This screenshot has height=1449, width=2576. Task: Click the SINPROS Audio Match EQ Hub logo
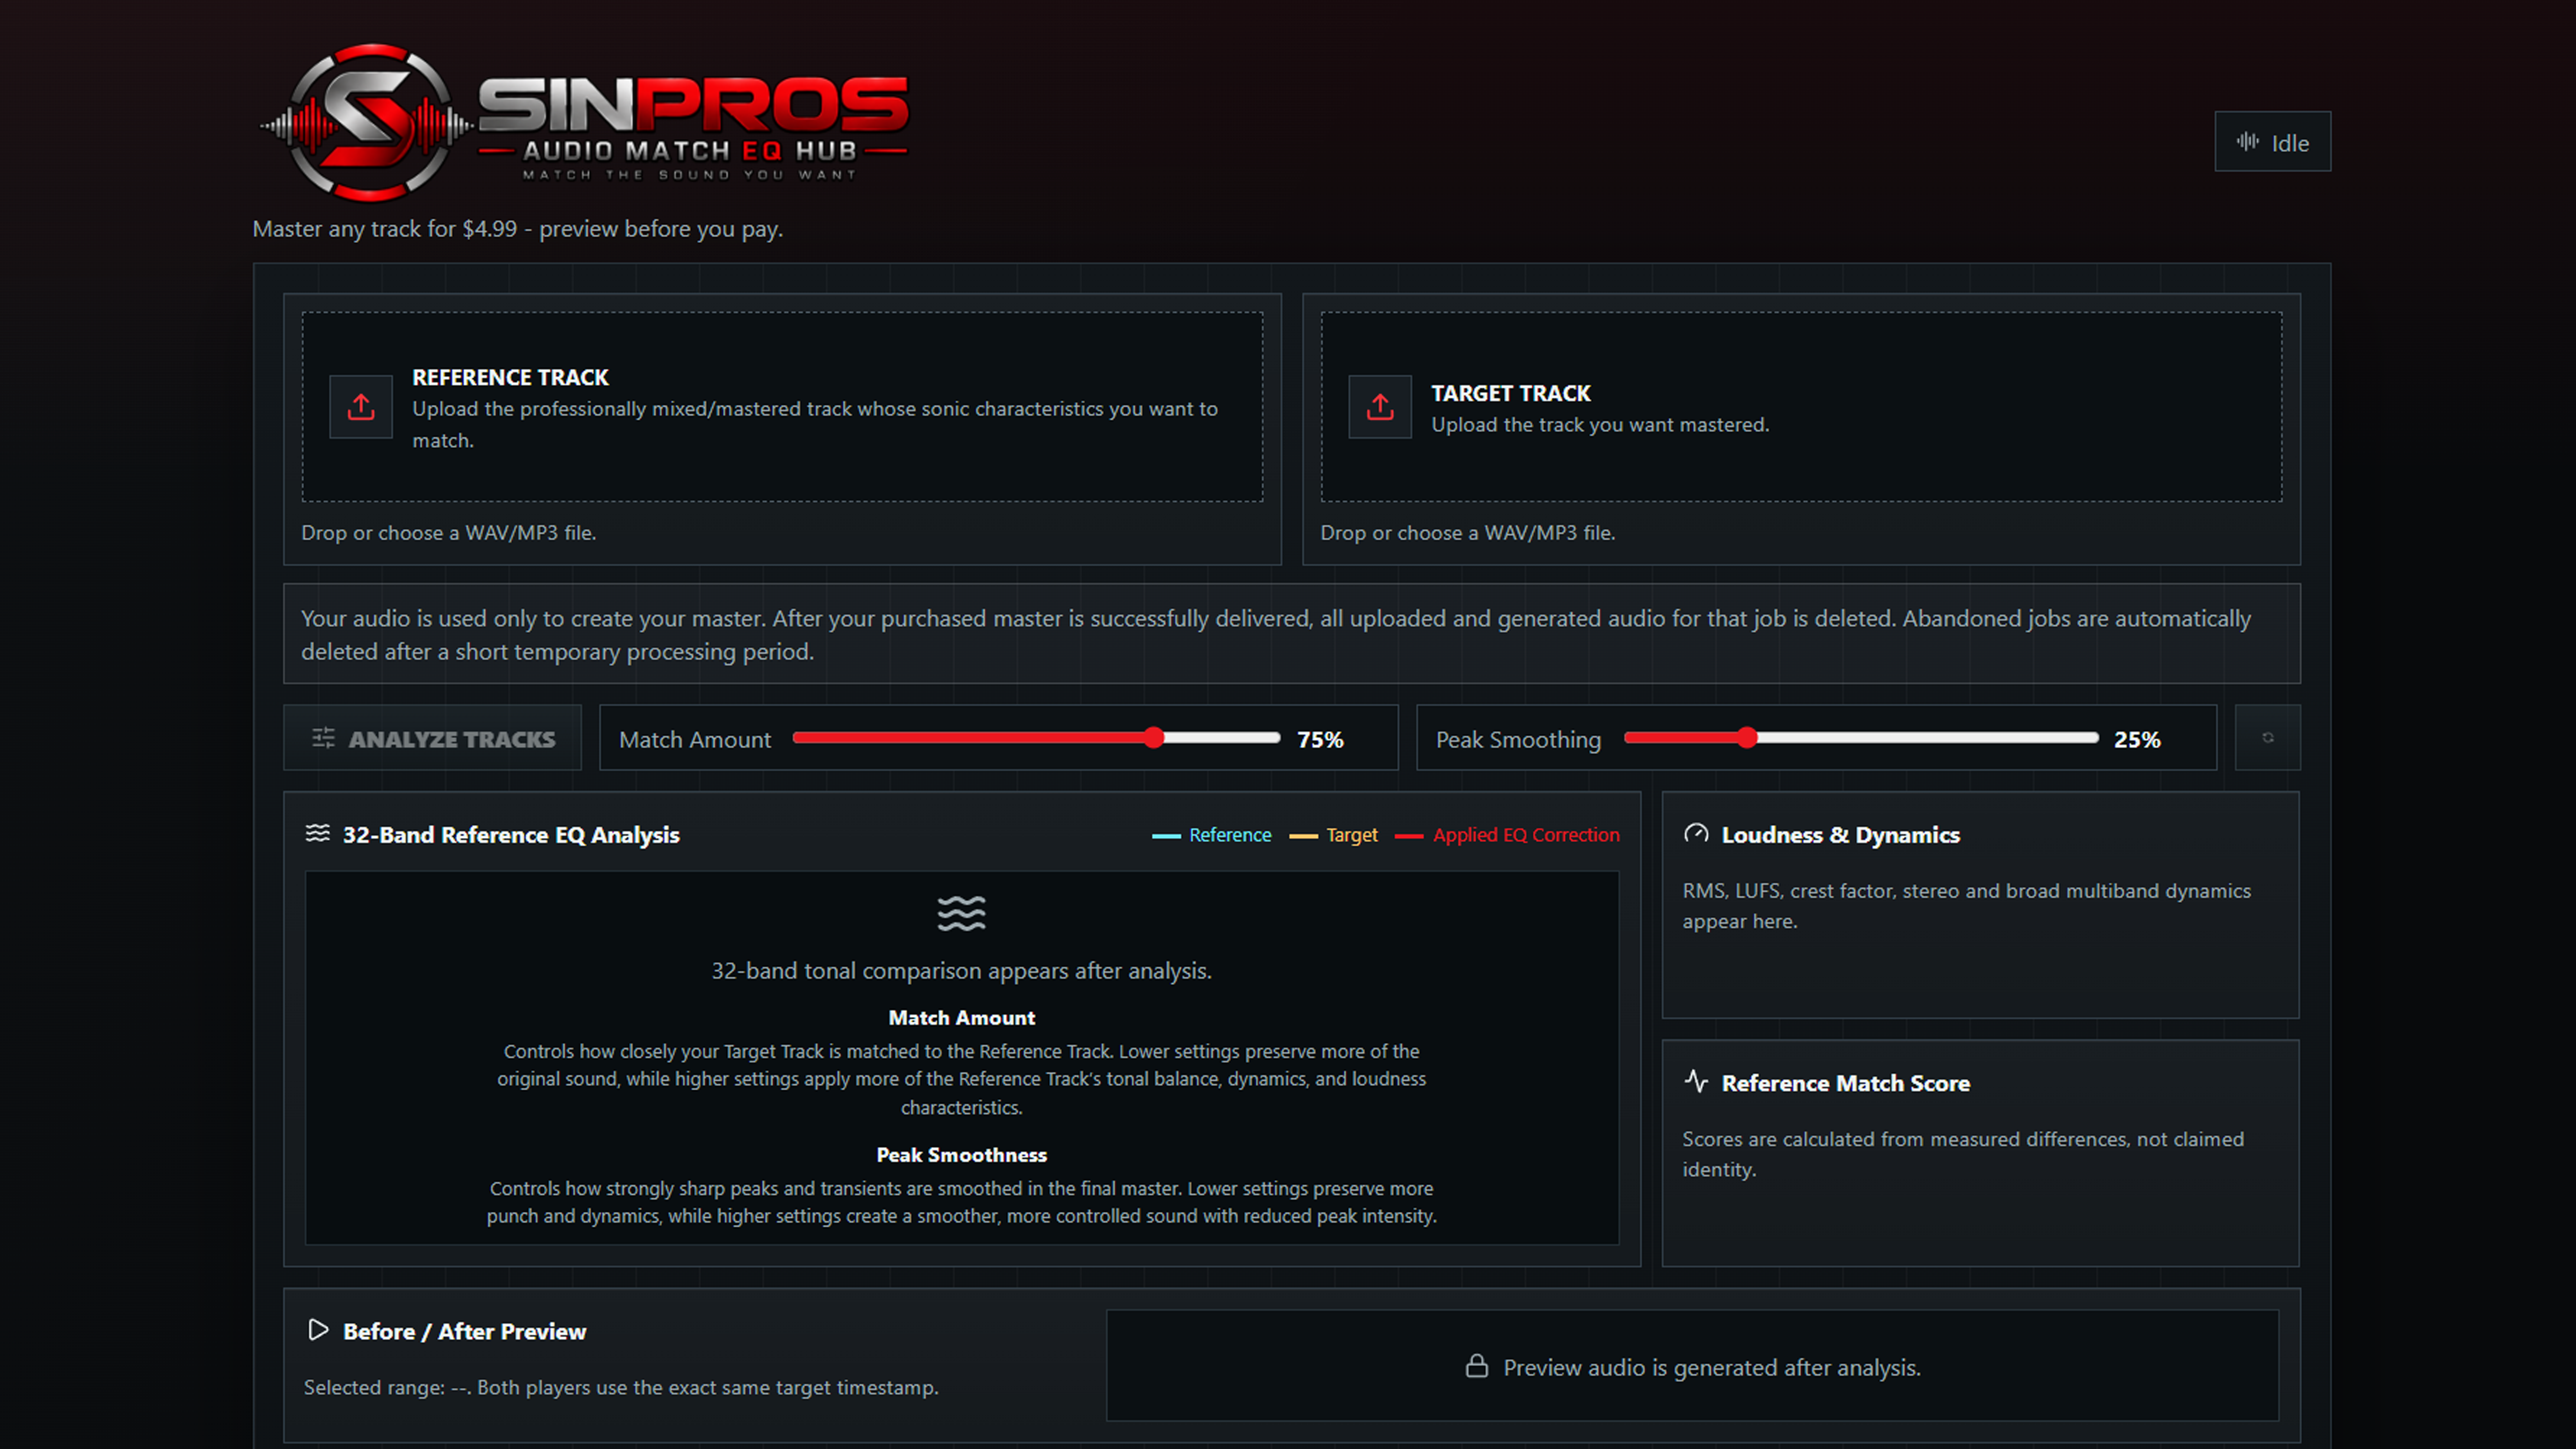coord(584,122)
